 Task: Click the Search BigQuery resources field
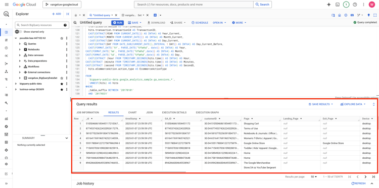(x=39, y=25)
